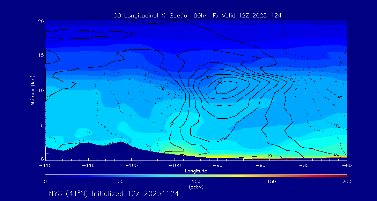Viewport: 377px width, 201px height.
Task: Select the 'NYC (41°N) Initialized' footer text
Action: click(x=114, y=194)
